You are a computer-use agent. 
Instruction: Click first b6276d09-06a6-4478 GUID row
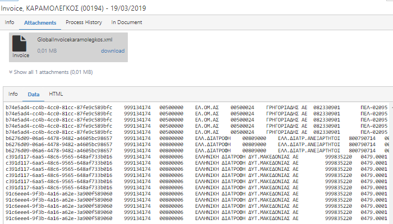click(x=59, y=138)
